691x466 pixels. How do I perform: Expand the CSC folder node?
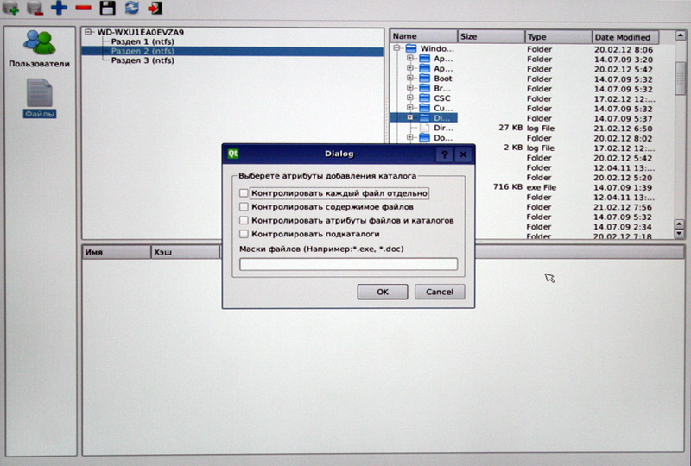click(409, 98)
